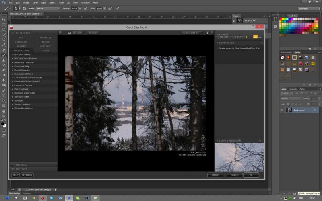The width and height of the screenshot is (322, 201).
Task: Click the Photoshop icon in Windows taskbar
Action: 69,198
